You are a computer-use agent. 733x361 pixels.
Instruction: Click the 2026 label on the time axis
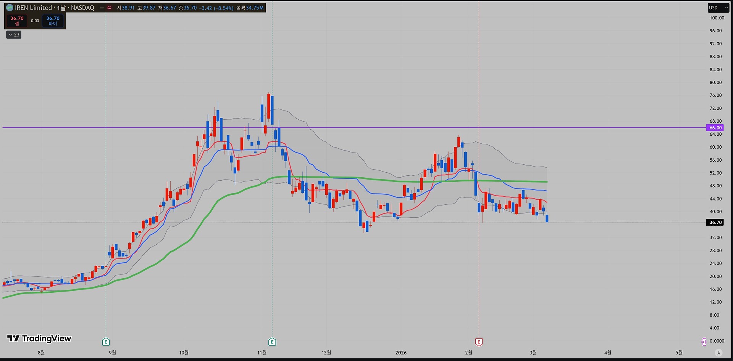(x=401, y=353)
